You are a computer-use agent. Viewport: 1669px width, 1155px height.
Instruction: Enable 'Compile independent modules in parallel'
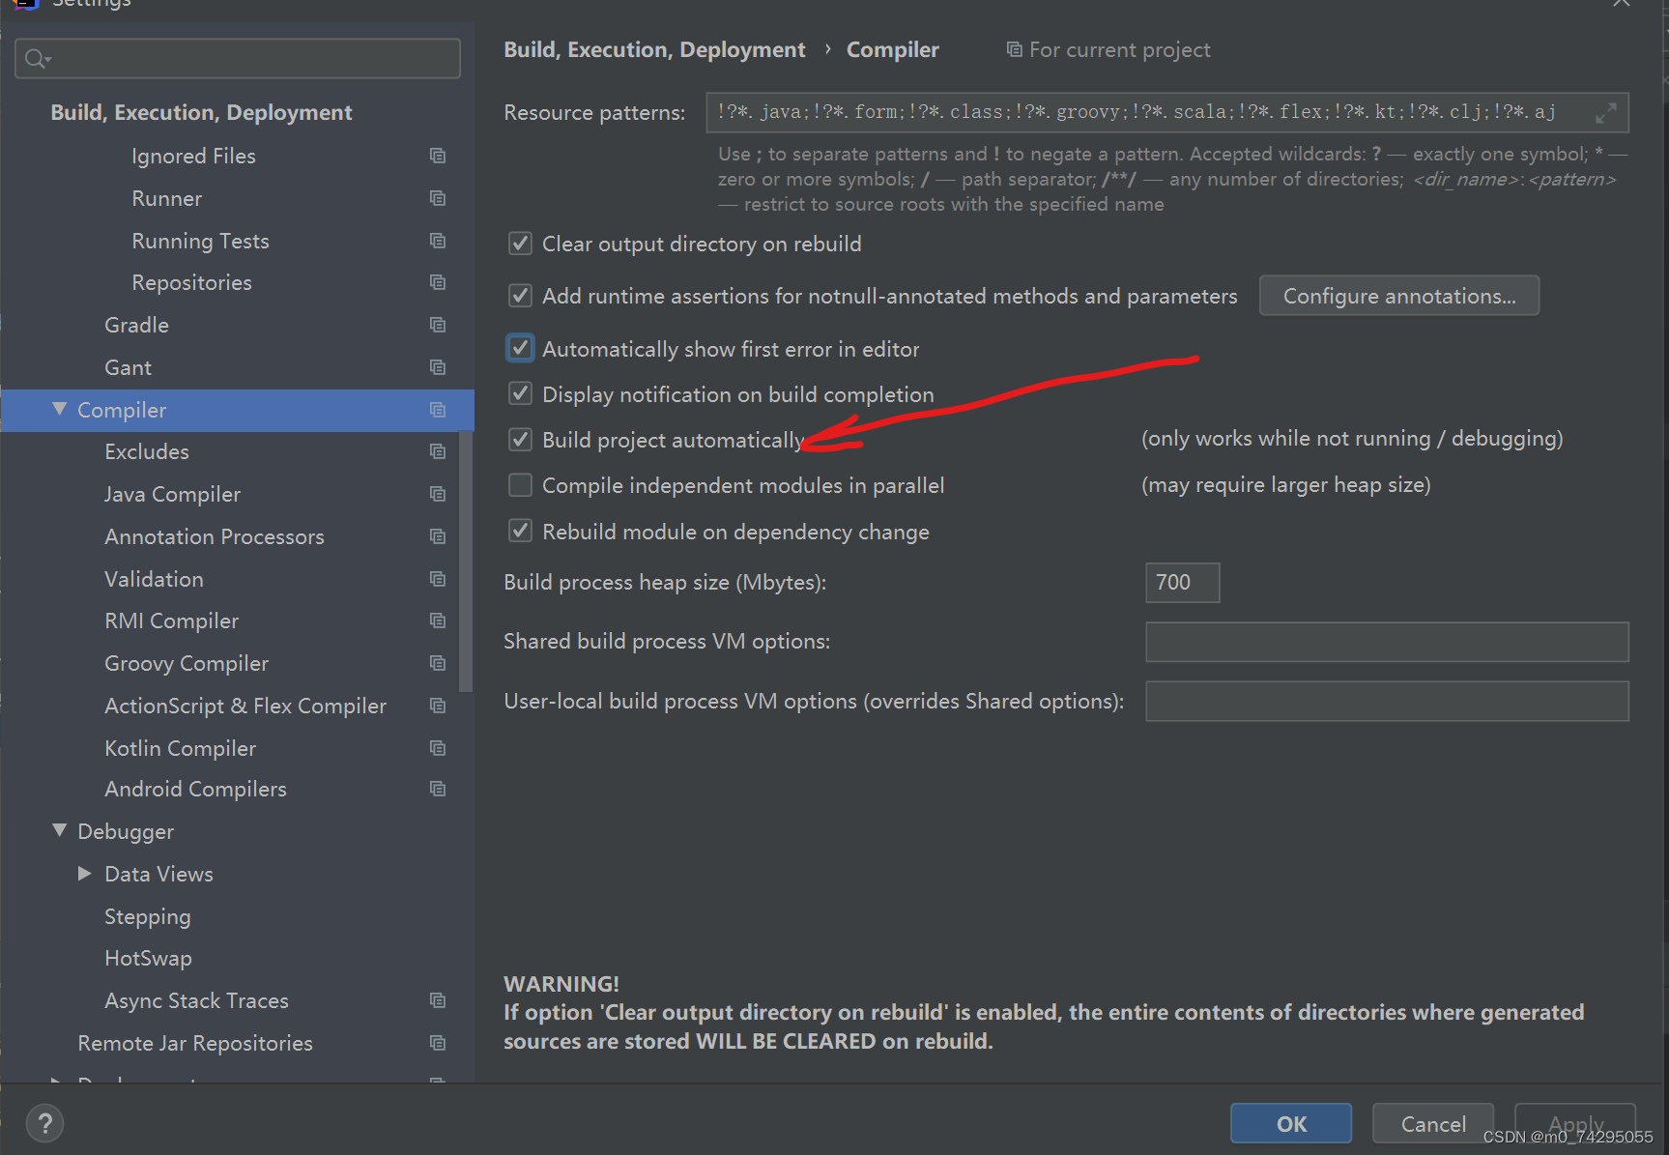[520, 484]
